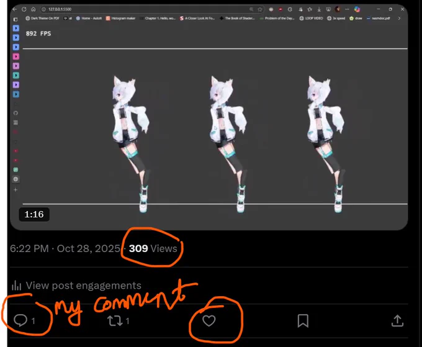Open the share upload icon
The width and height of the screenshot is (422, 347).
pyautogui.click(x=397, y=321)
